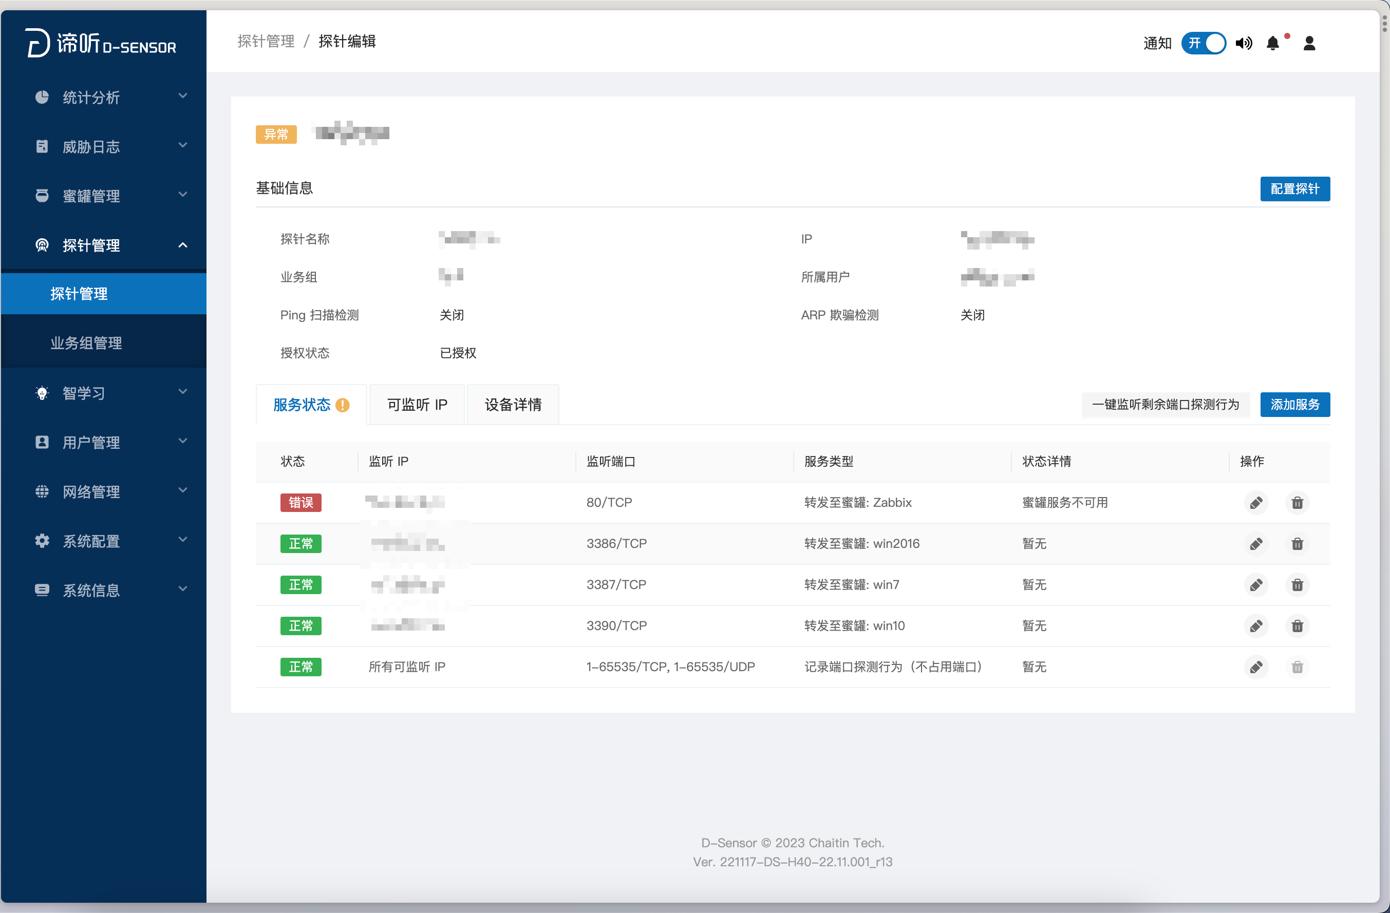Open 业务组管理 in the sidebar

click(86, 343)
